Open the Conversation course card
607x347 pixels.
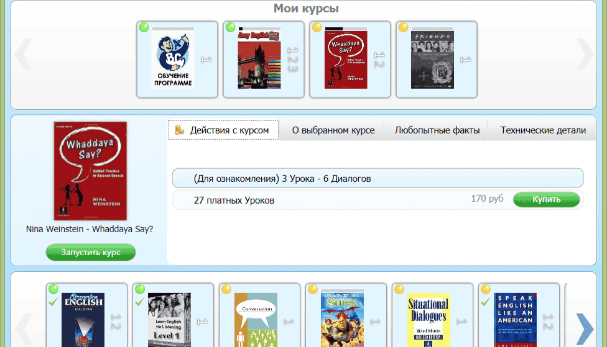pos(259,315)
